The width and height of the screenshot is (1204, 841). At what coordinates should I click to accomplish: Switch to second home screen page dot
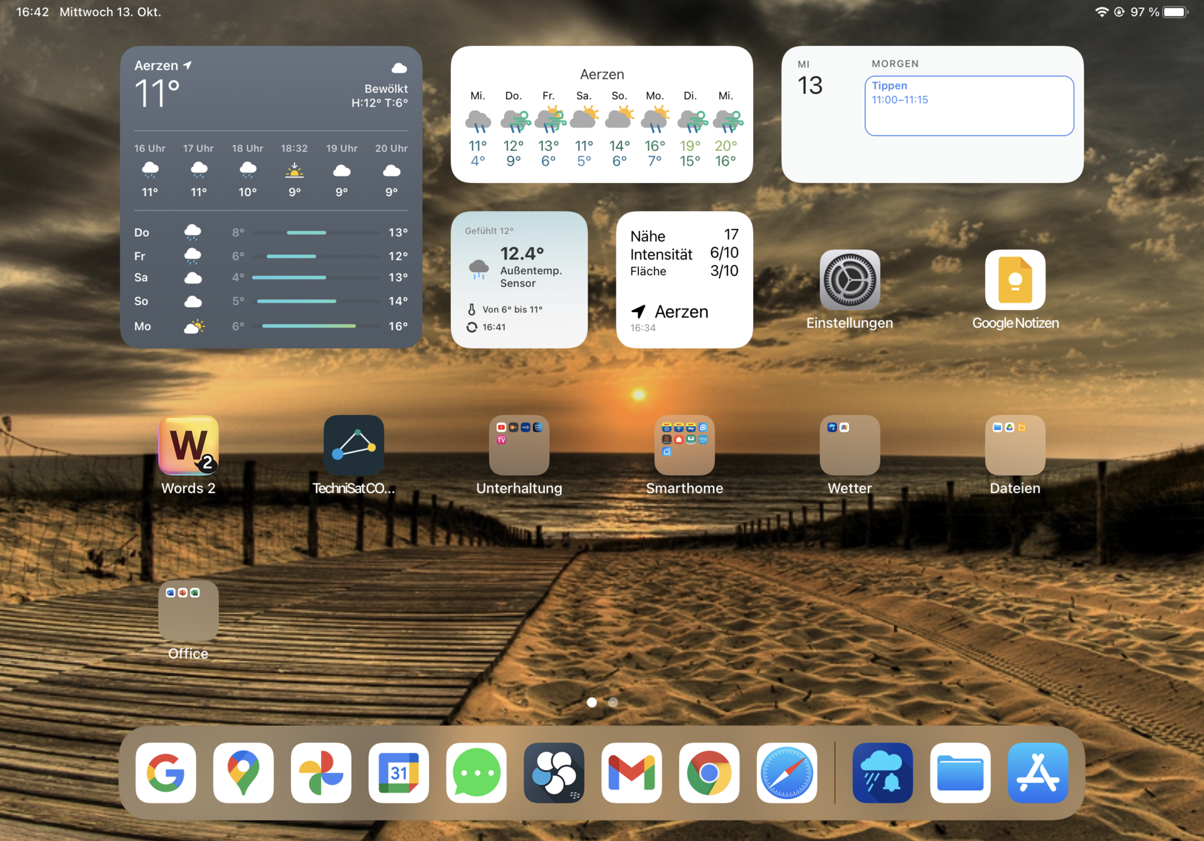[613, 703]
